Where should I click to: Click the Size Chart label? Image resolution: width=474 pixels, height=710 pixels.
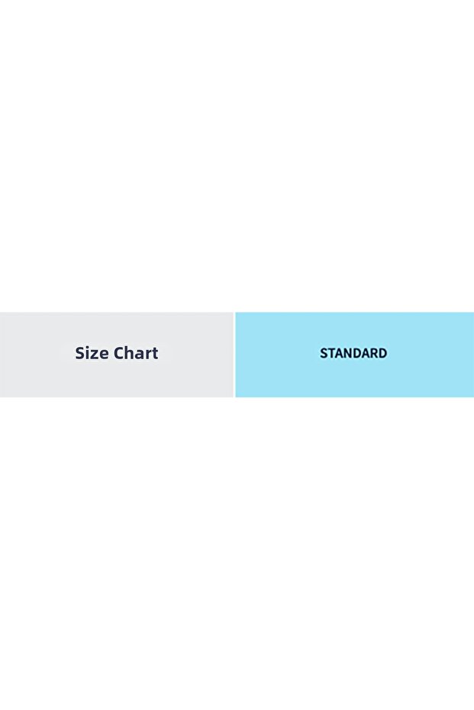[x=117, y=353]
